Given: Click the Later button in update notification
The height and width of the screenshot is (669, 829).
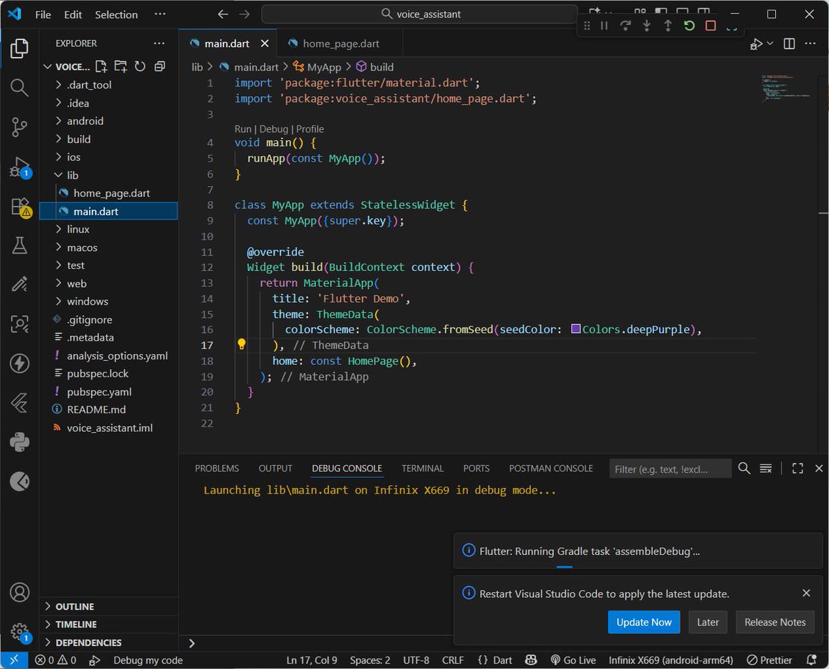Looking at the screenshot, I should [x=708, y=622].
